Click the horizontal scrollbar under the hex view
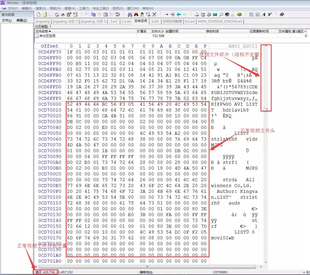 [x=147, y=267]
